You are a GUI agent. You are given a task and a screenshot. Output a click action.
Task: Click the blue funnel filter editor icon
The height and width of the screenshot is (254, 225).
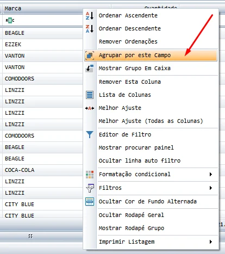click(x=90, y=134)
